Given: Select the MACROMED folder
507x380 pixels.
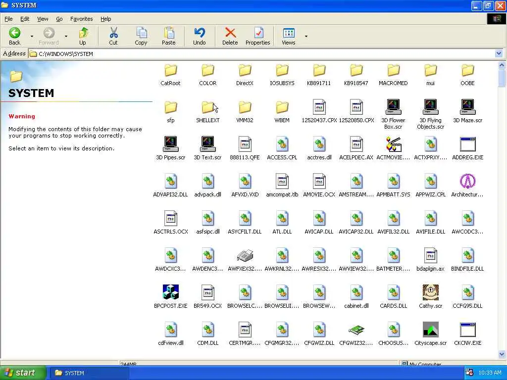Looking at the screenshot, I should point(393,75).
